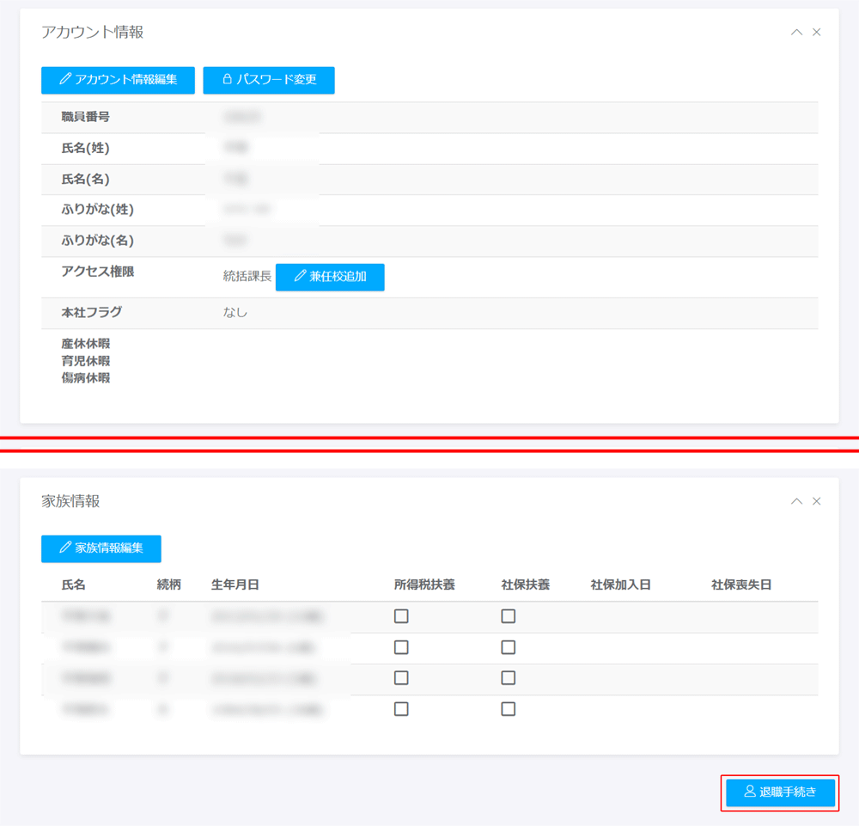Close the 家族情報 panel with X
859x826 pixels.
click(817, 501)
